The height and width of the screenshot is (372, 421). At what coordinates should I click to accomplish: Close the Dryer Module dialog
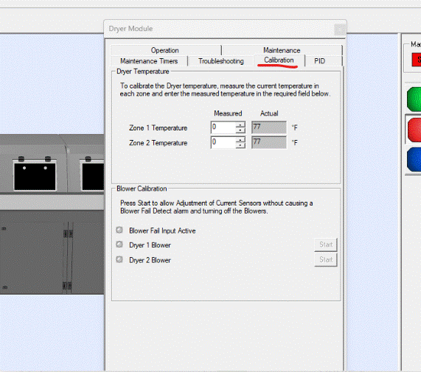[340, 29]
